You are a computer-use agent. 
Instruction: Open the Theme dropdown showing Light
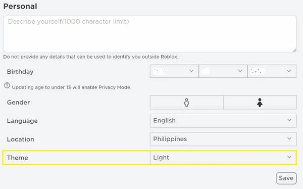tap(223, 158)
